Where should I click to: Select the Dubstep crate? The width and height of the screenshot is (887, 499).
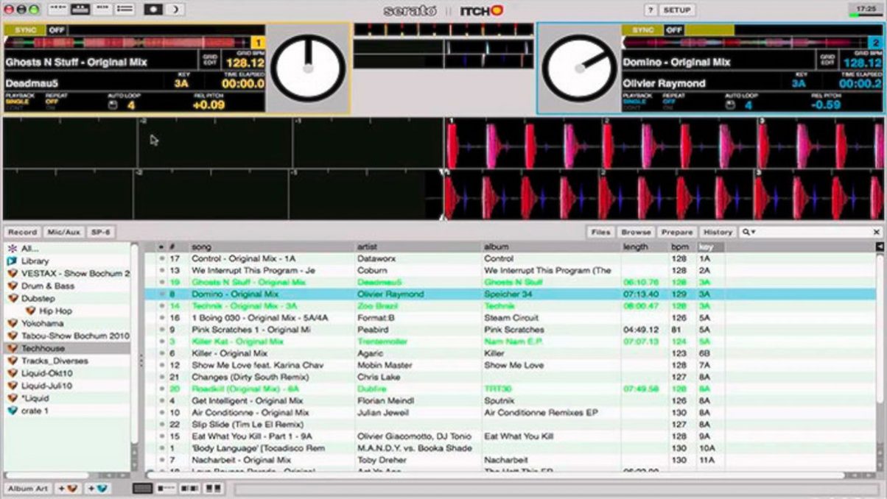click(67, 298)
